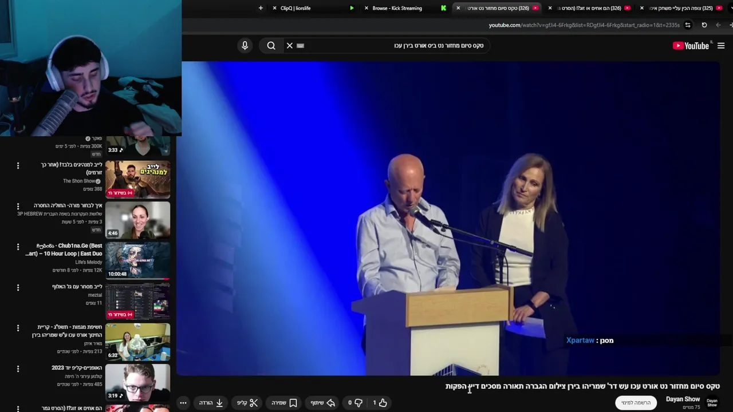Click 'The Shon Show' channel name
Screen dimensions: 733x412
click(x=80, y=181)
